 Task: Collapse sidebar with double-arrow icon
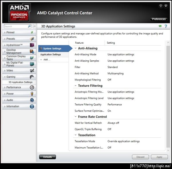[34, 26]
